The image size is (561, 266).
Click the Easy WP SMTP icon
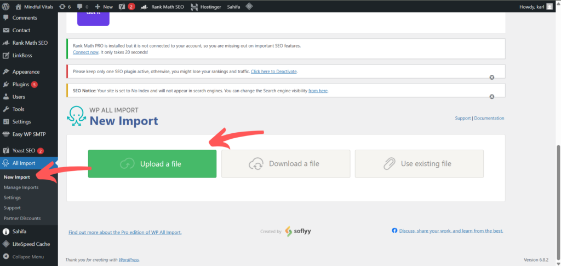click(5, 134)
